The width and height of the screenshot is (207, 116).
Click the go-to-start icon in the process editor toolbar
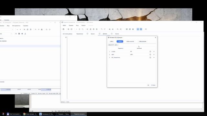87,29
